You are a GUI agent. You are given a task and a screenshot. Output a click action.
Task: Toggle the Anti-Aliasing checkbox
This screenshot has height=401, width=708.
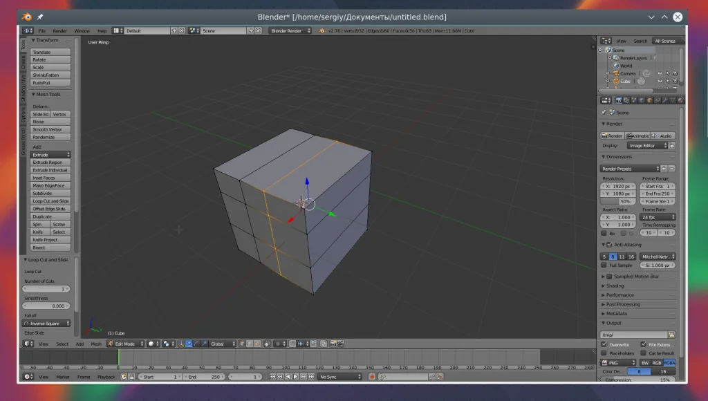click(x=609, y=245)
